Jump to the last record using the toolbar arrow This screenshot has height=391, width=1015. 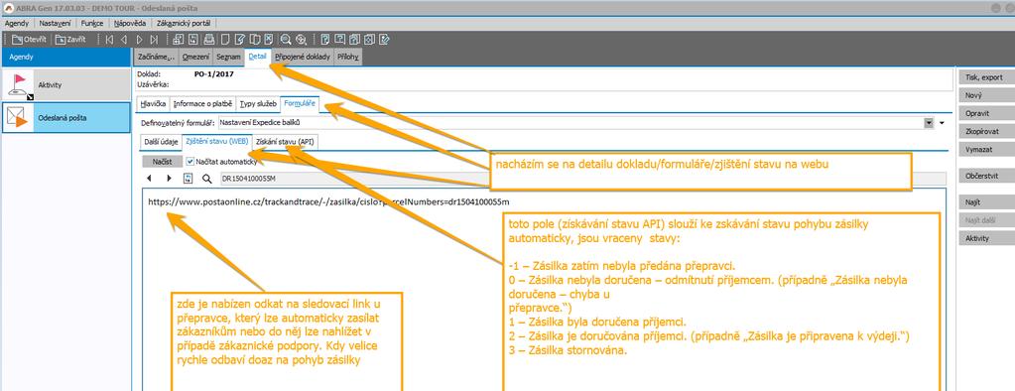[154, 40]
